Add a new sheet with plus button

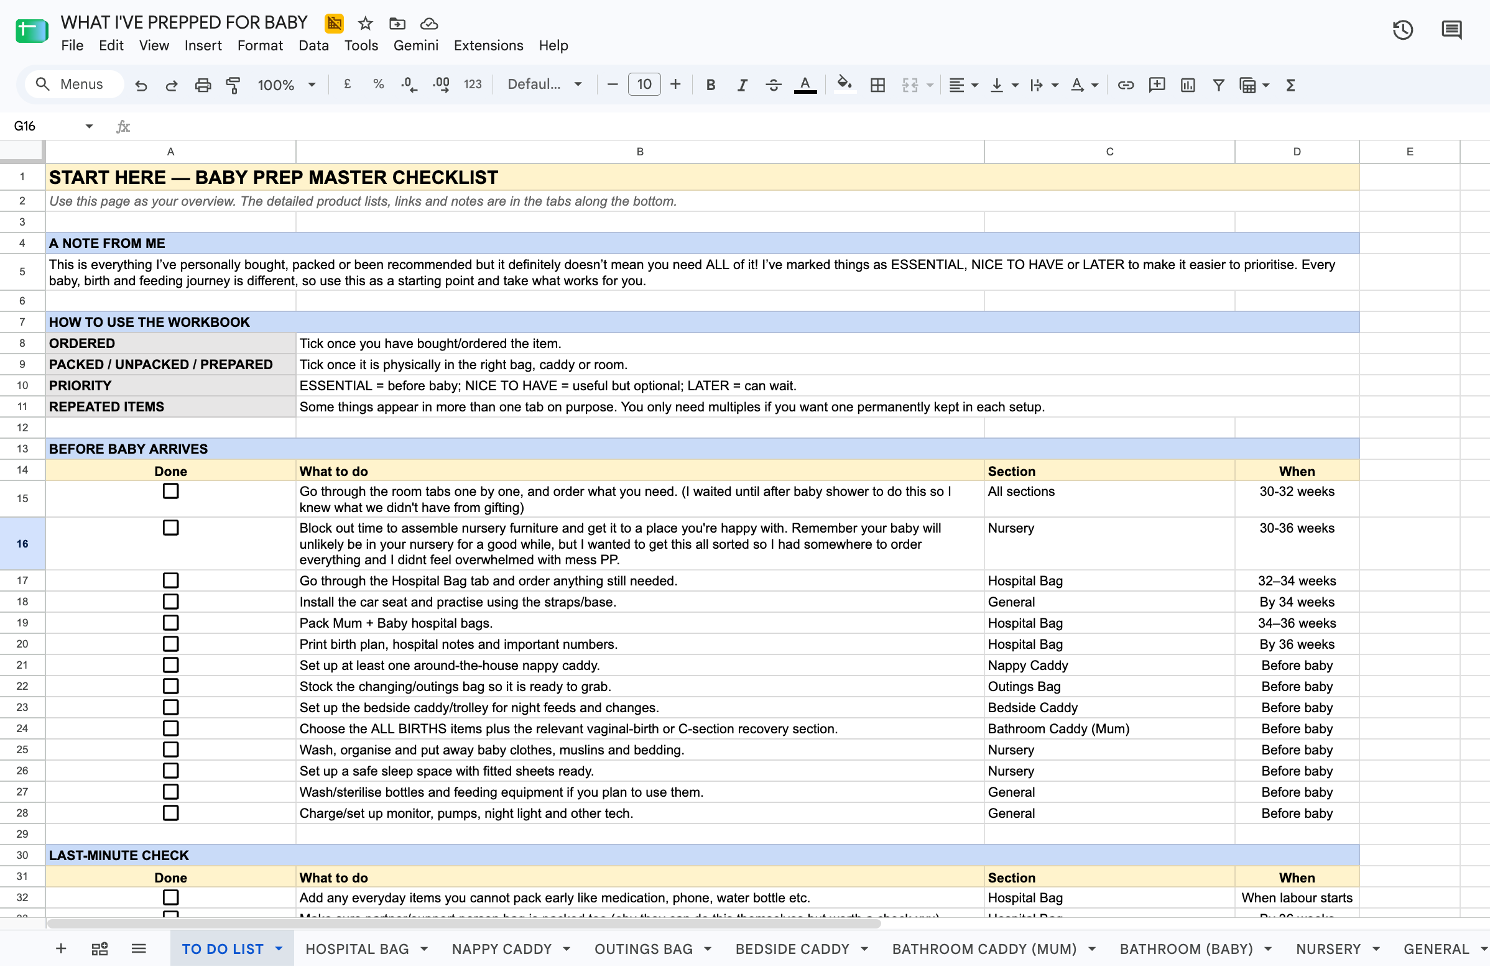pos(61,949)
